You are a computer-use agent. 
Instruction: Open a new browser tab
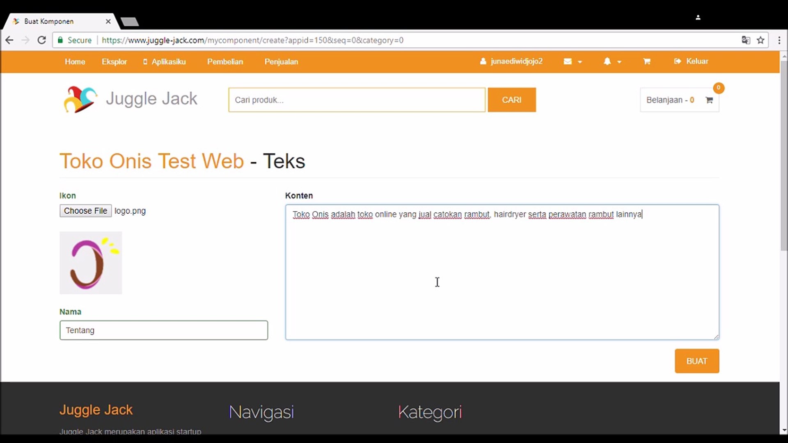130,22
